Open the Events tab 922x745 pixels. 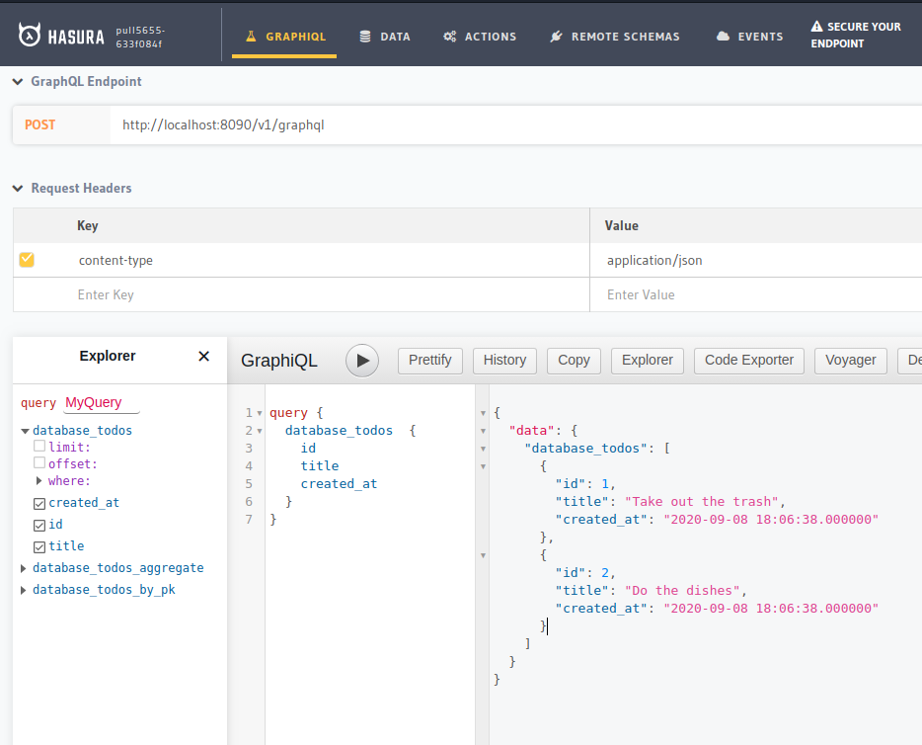click(x=749, y=37)
